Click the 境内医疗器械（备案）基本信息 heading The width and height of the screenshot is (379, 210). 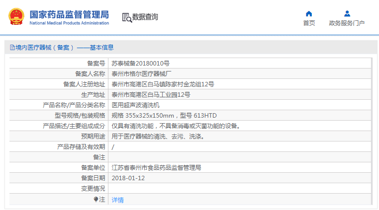[65, 48]
